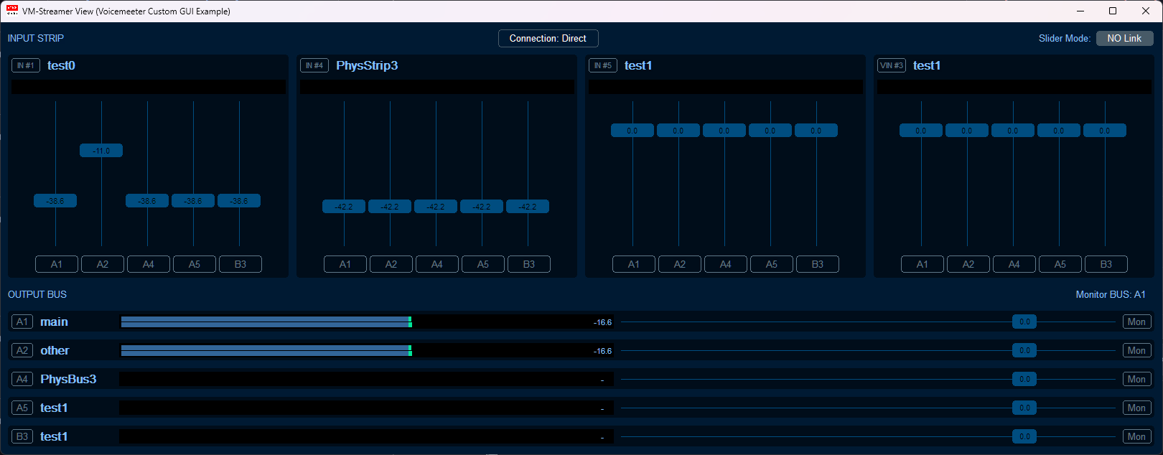Click the A4 badge next to PhysBus3

[x=22, y=379]
